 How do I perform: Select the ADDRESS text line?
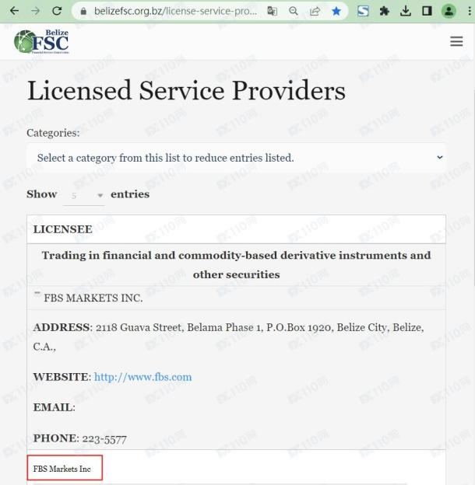tap(228, 337)
